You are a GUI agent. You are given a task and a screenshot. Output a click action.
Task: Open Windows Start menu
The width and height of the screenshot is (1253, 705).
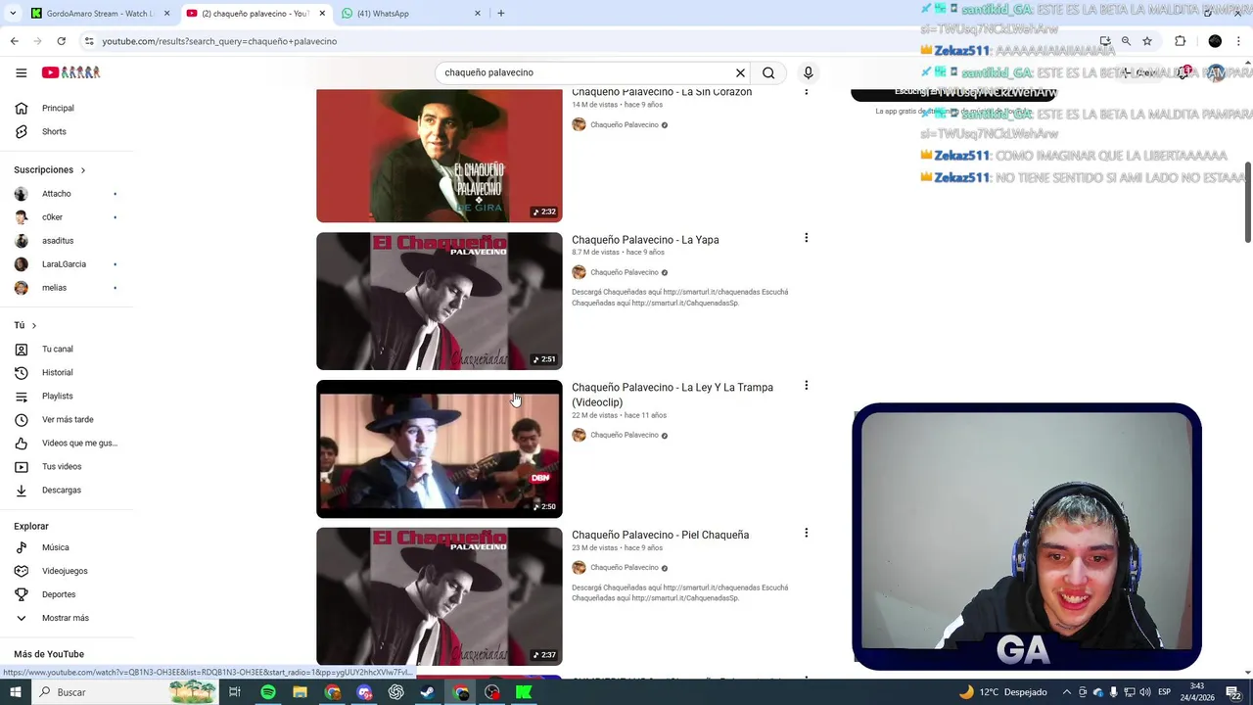16,692
